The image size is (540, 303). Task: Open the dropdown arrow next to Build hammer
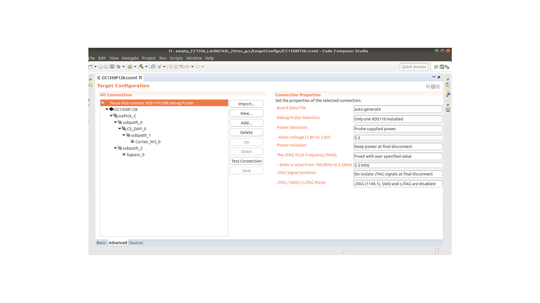click(x=146, y=67)
